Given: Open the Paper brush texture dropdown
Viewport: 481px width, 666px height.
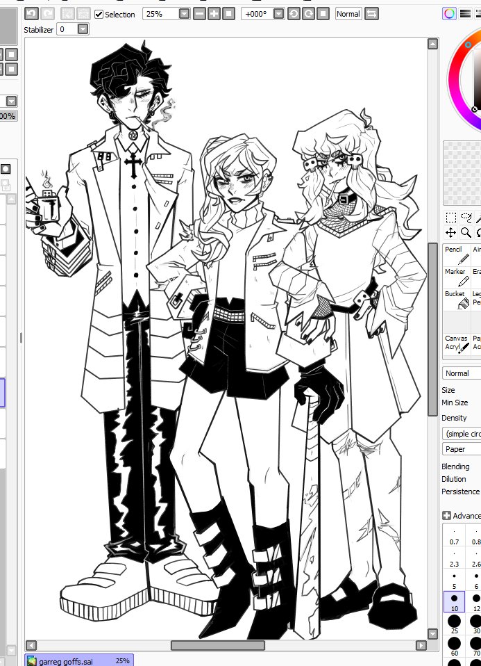Looking at the screenshot, I should pos(462,449).
